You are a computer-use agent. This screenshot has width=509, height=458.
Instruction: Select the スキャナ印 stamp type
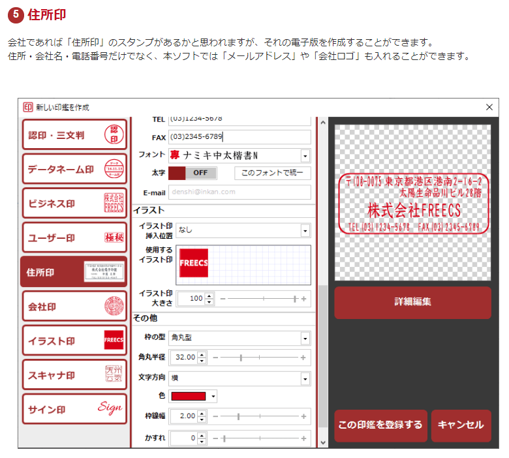[x=74, y=374]
